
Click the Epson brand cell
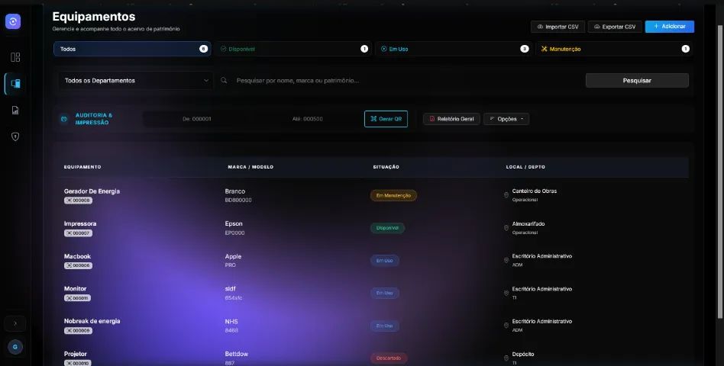pyautogui.click(x=234, y=223)
